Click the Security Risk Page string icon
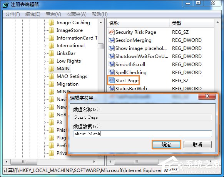This screenshot has width=224, height=177. [x=112, y=32]
